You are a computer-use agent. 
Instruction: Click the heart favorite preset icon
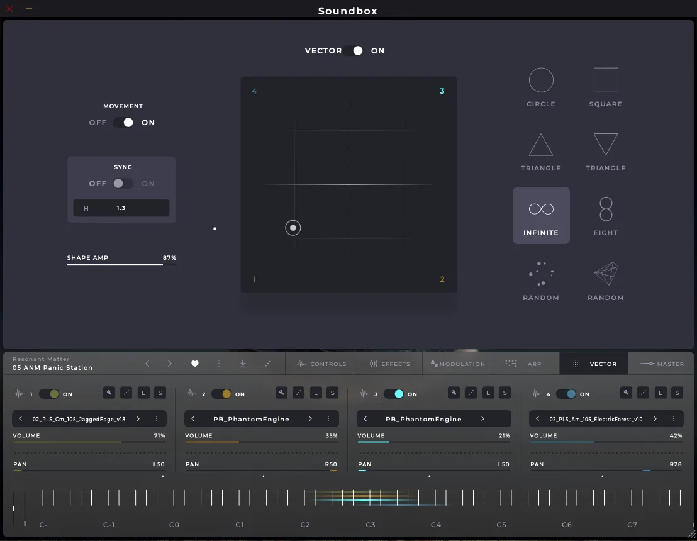tap(195, 364)
